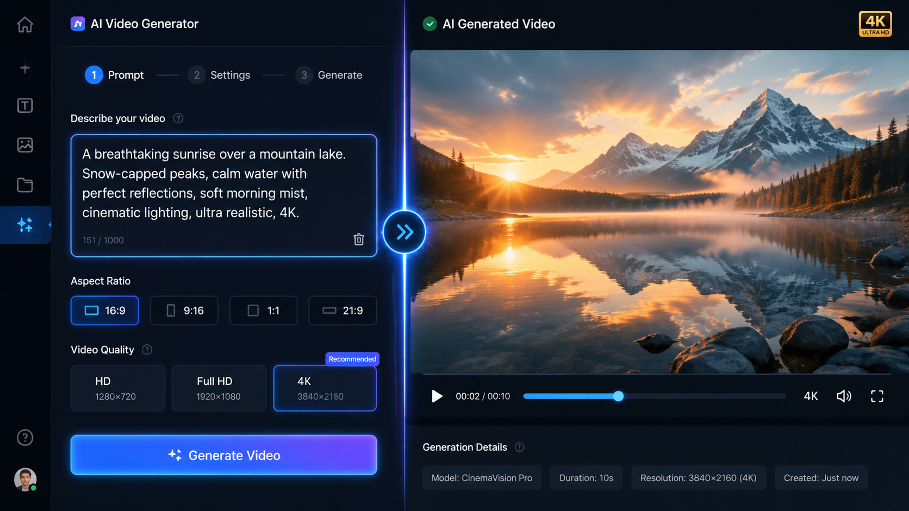Select the AI sparkles icon in the sidebar
The height and width of the screenshot is (511, 909).
point(25,225)
